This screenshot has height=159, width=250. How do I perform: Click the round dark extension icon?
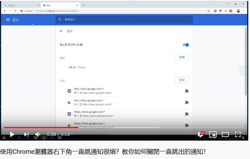point(215,11)
